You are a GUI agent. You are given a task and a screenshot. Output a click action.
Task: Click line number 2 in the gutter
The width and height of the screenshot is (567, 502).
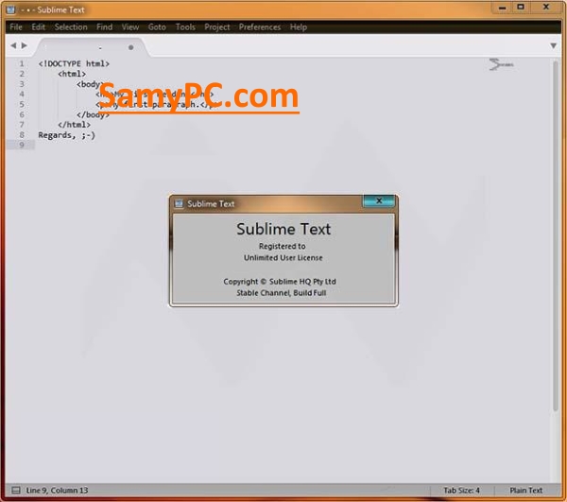tap(22, 74)
